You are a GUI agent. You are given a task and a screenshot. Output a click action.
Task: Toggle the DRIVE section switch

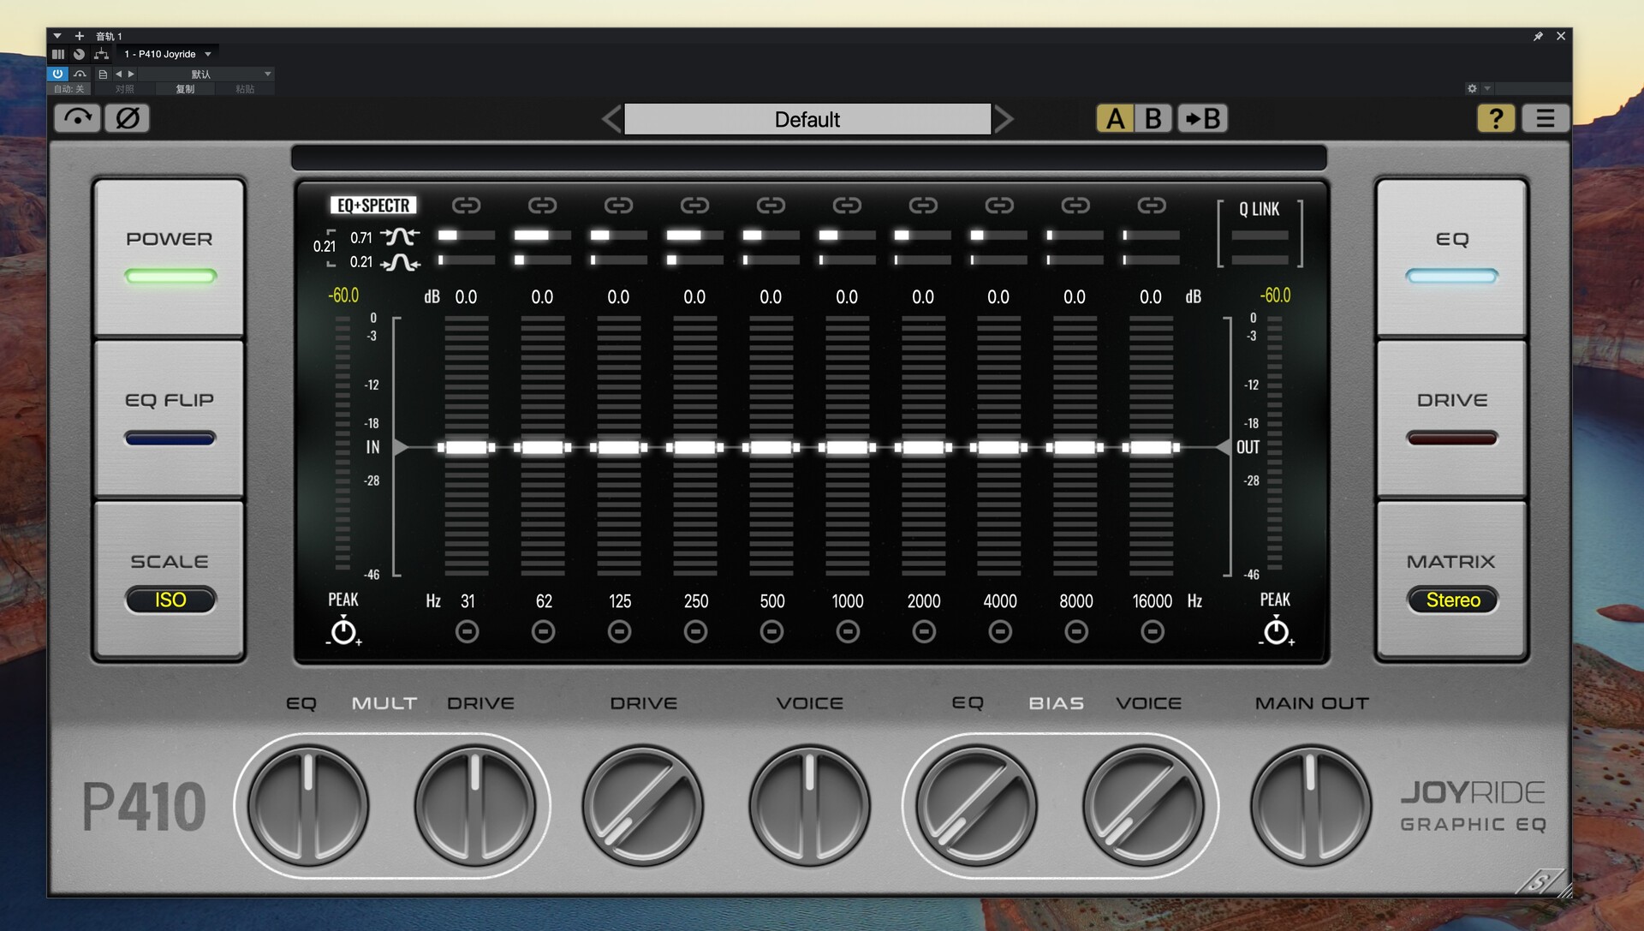[x=1451, y=420]
